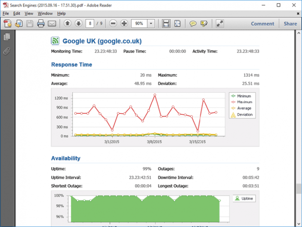Click the Uptime legend entry
Screen dimensions: 302x227
244,198
